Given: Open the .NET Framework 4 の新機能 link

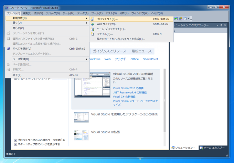Looking at the screenshot, I should click(130, 93).
